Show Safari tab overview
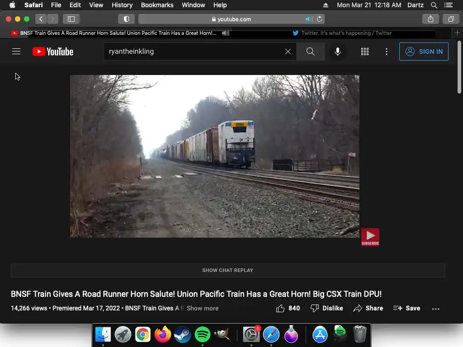463x347 pixels. point(451,19)
